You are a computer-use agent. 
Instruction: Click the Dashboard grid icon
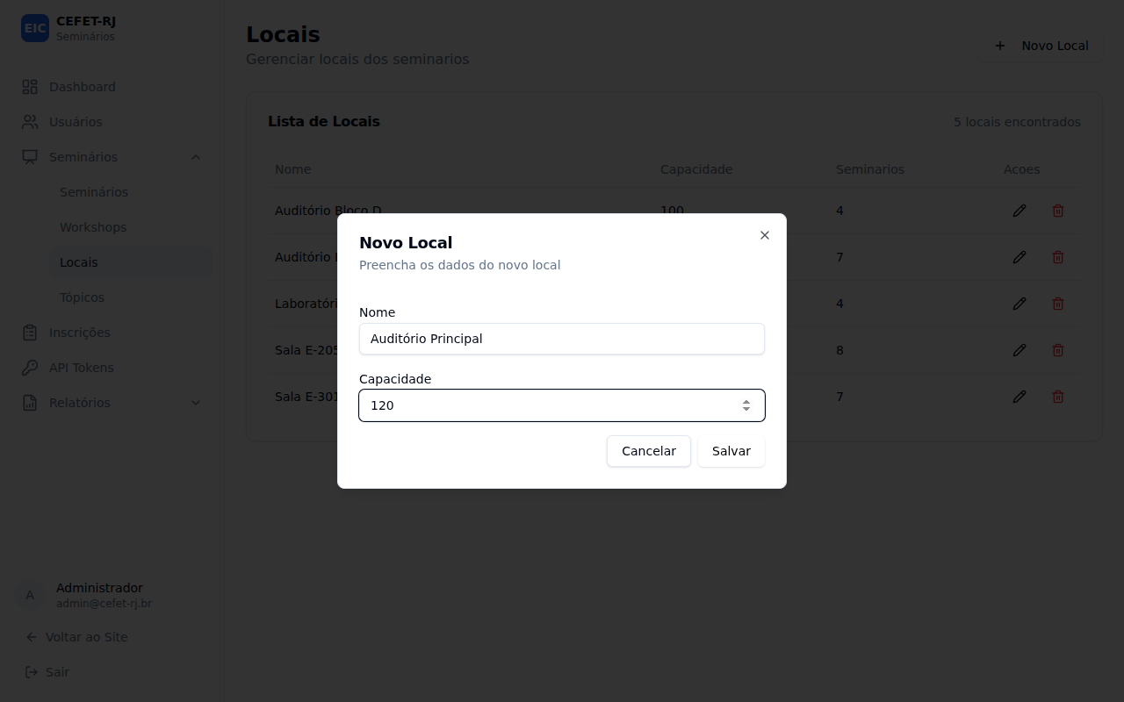[30, 87]
